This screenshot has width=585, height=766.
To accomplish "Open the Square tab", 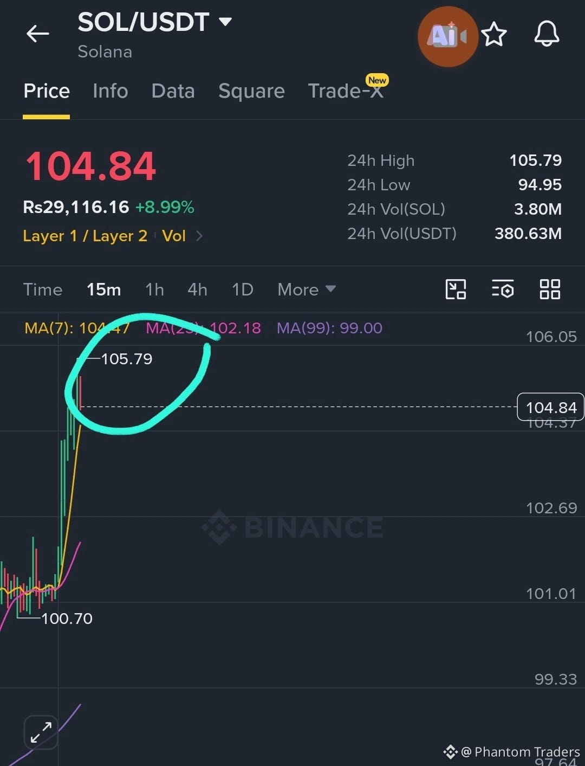I will (251, 91).
